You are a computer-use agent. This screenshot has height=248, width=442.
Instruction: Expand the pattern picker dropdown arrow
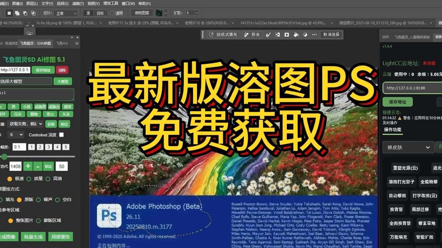click(x=166, y=13)
